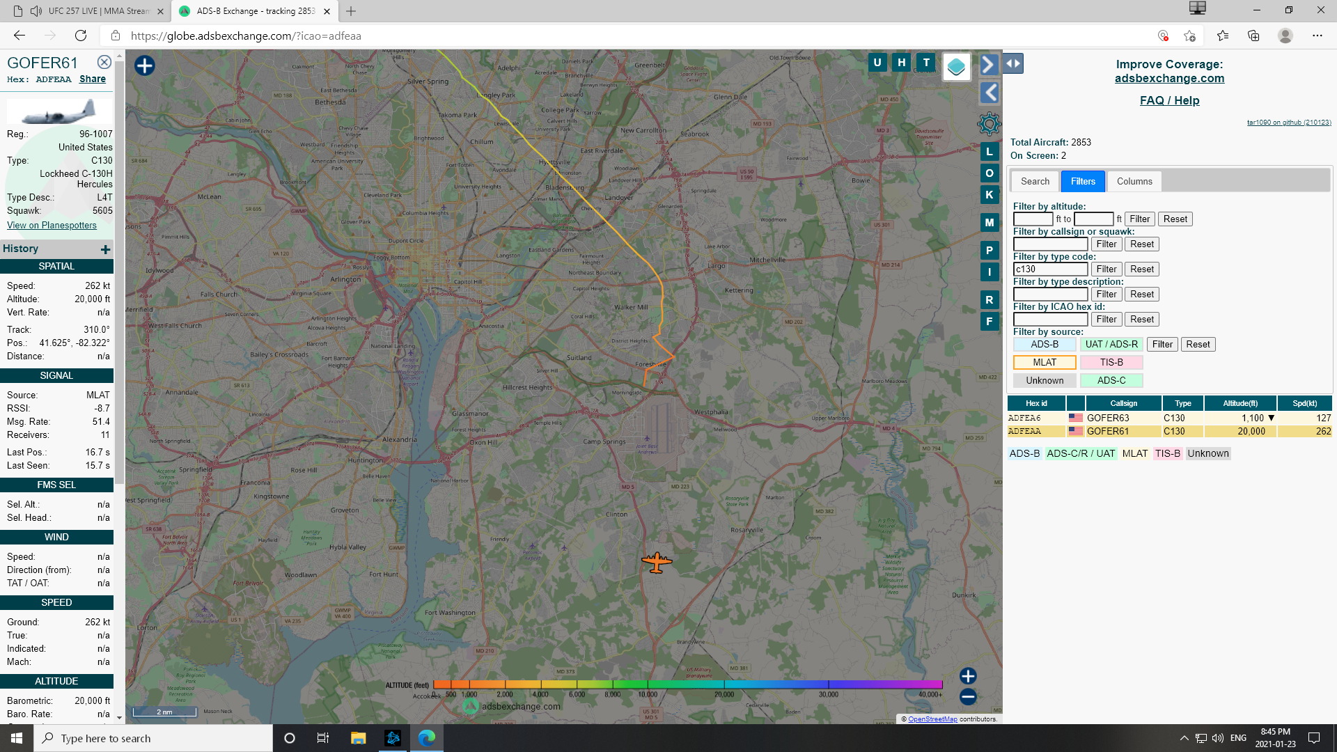
Task: Toggle the K map option
Action: click(x=990, y=195)
